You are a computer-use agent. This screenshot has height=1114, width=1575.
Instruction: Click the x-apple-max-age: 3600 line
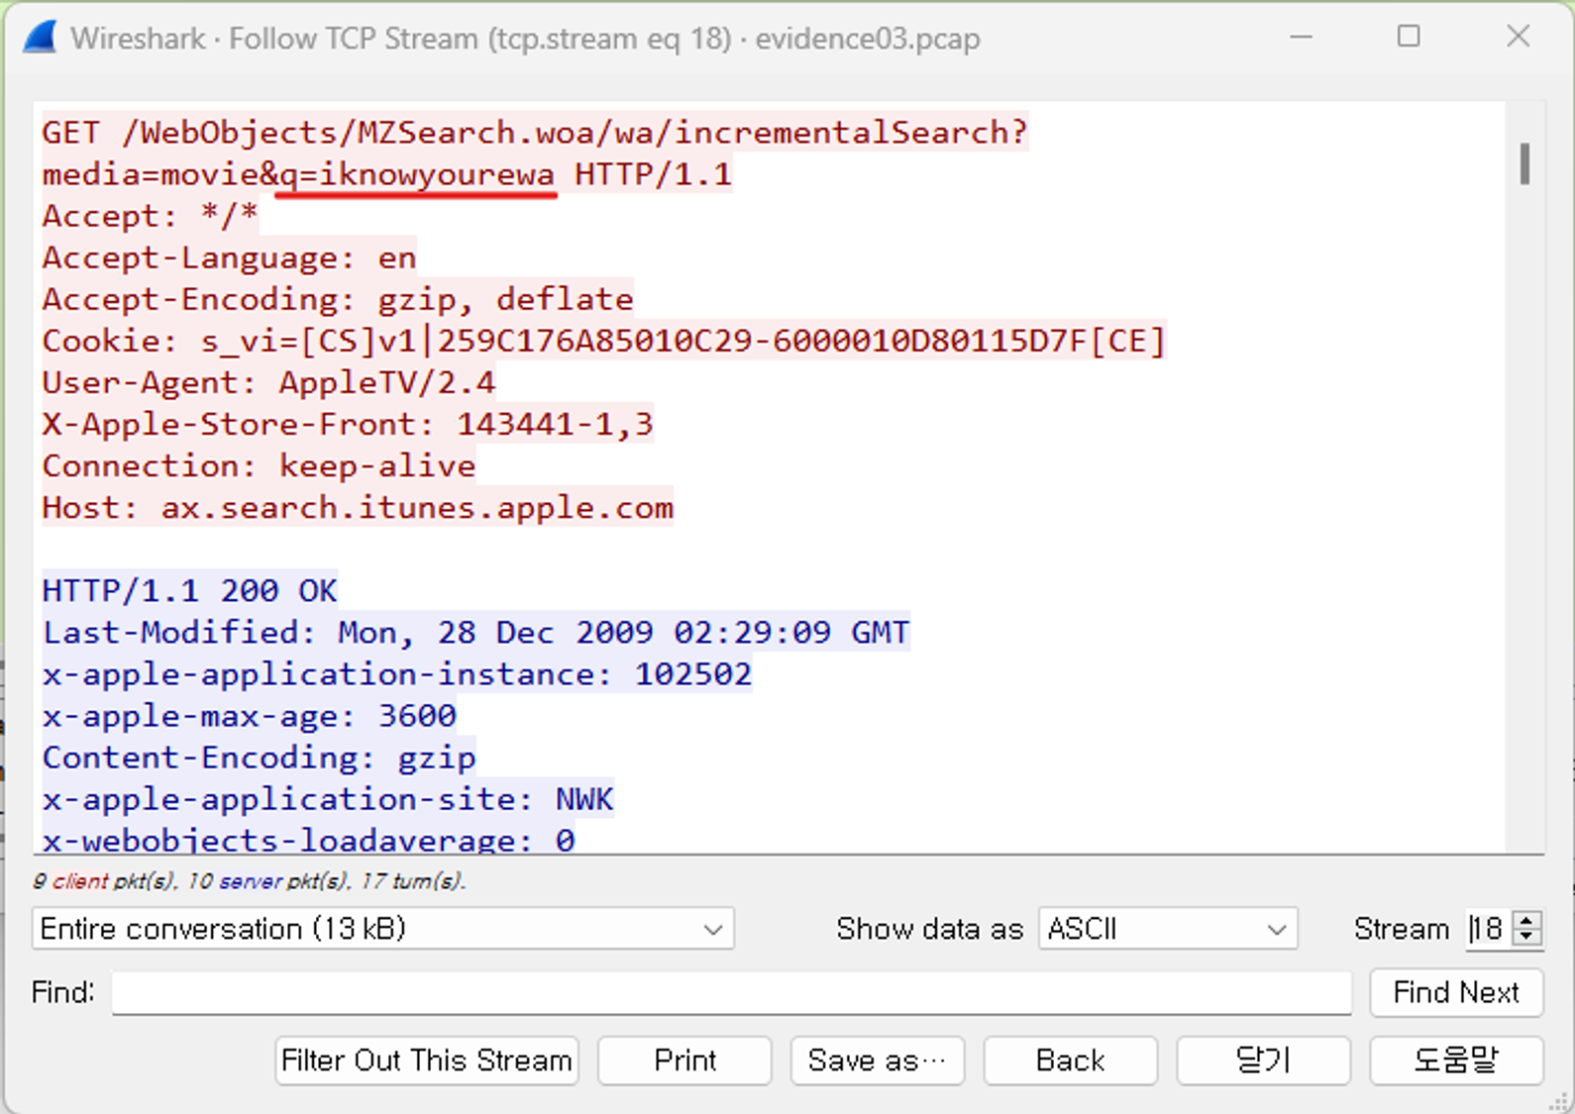pyautogui.click(x=249, y=715)
